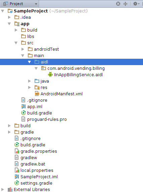This screenshot has height=192, width=143.
Task: Select SampleProject.iml file
Action: pos(39,177)
